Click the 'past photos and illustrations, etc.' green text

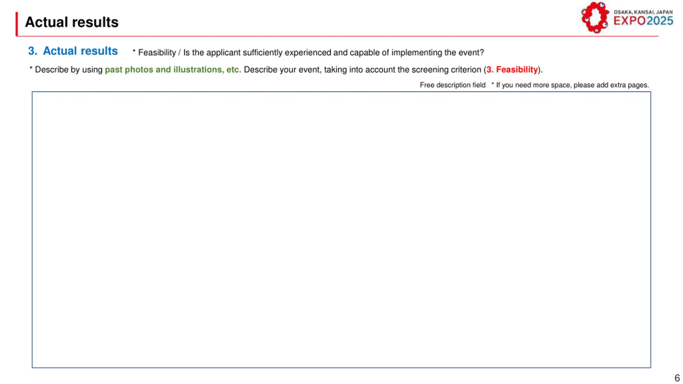tap(173, 70)
